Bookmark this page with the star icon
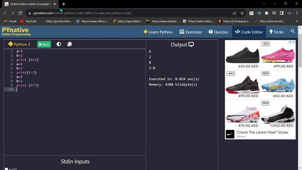Image resolution: width=302 pixels, height=170 pixels. (242, 13)
